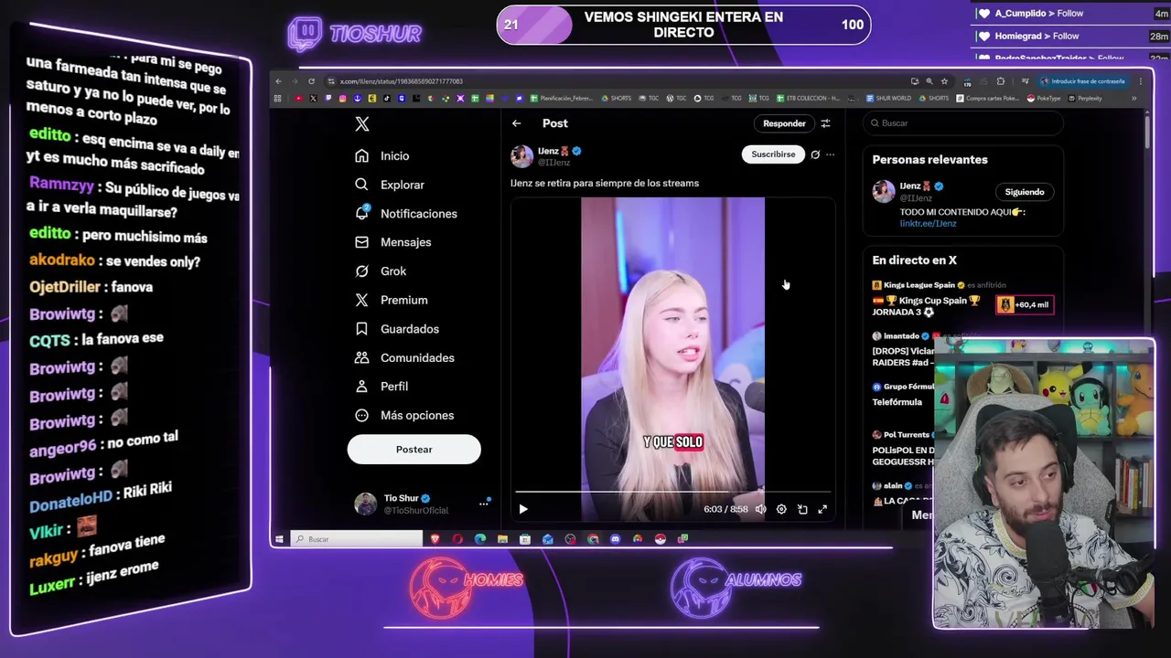Open Microsoft Store from the taskbar
The width and height of the screenshot is (1171, 658).
click(x=525, y=539)
